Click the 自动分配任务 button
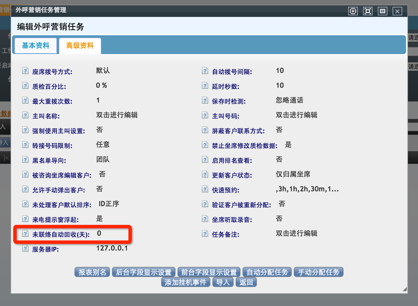 267,272
